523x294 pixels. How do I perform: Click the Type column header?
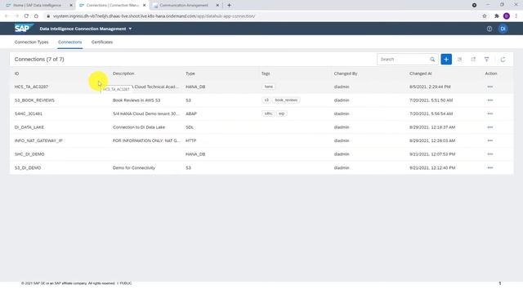190,73
